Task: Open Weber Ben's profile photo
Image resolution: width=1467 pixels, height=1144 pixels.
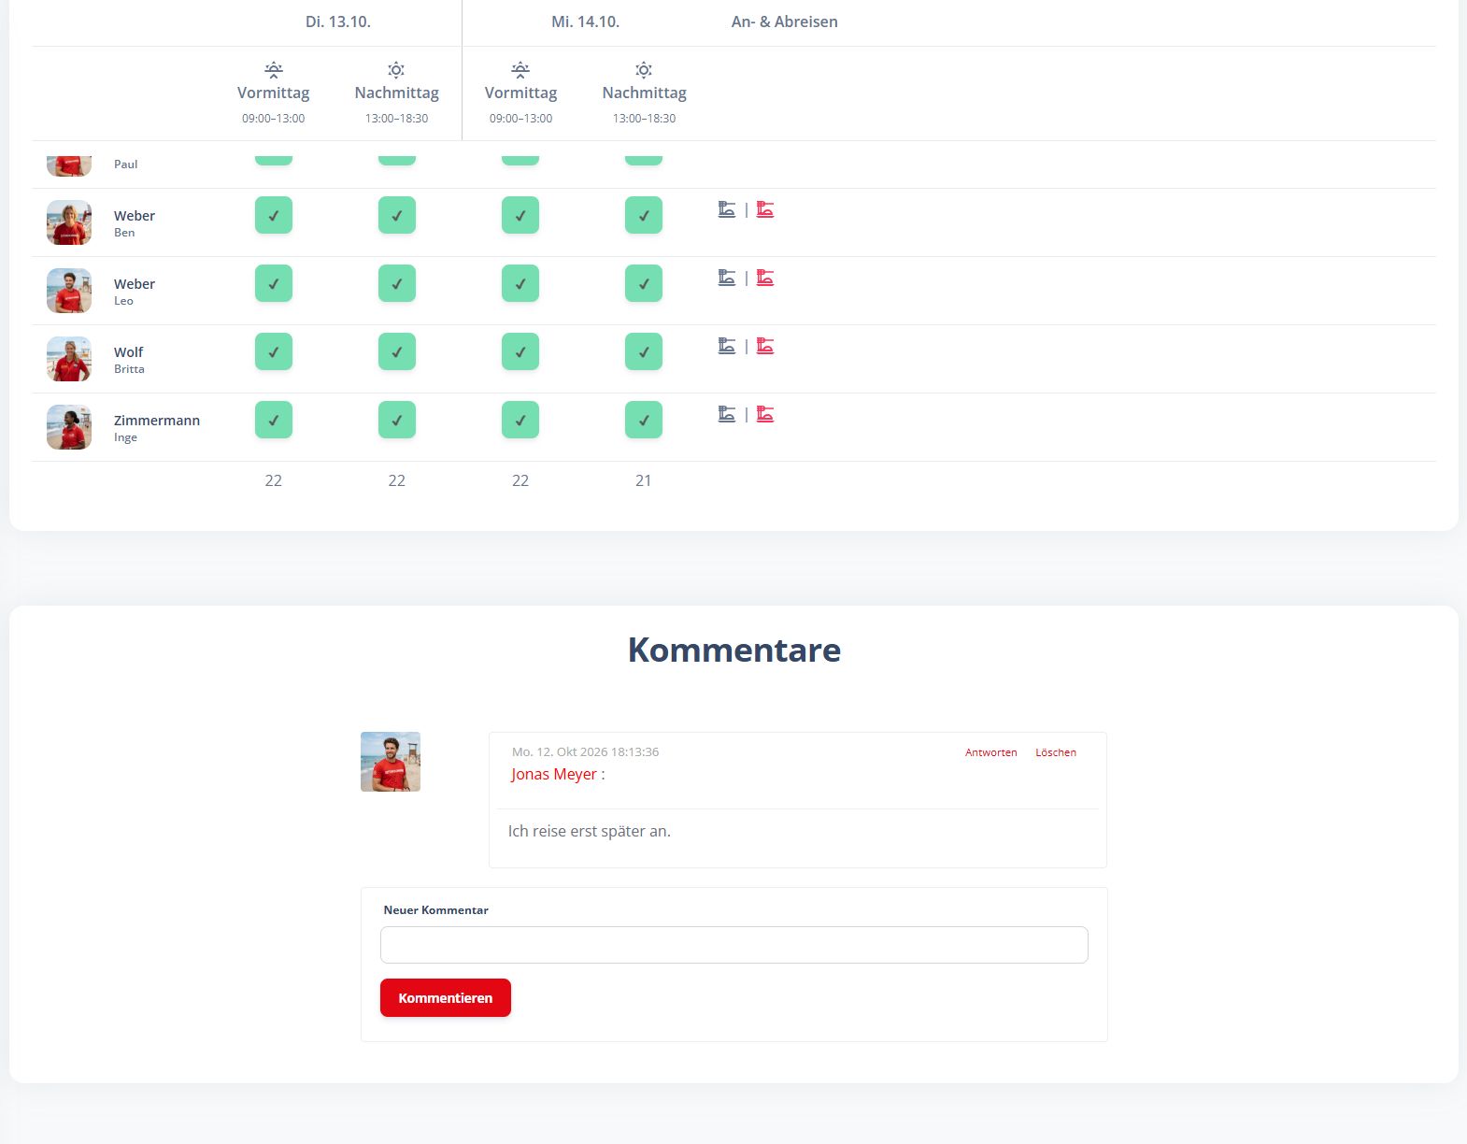Action: click(69, 222)
